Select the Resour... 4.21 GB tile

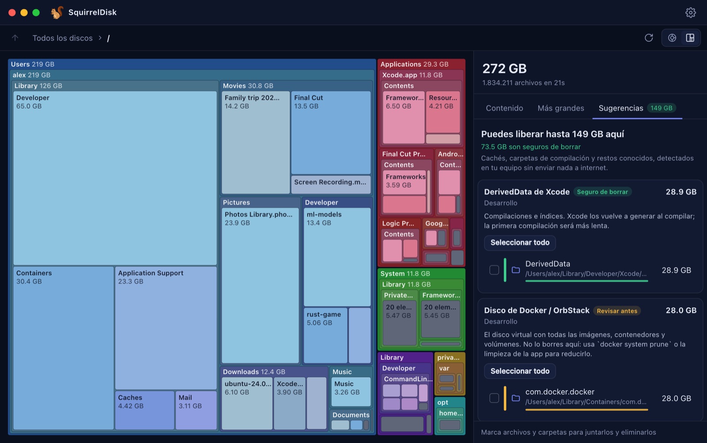(x=443, y=112)
